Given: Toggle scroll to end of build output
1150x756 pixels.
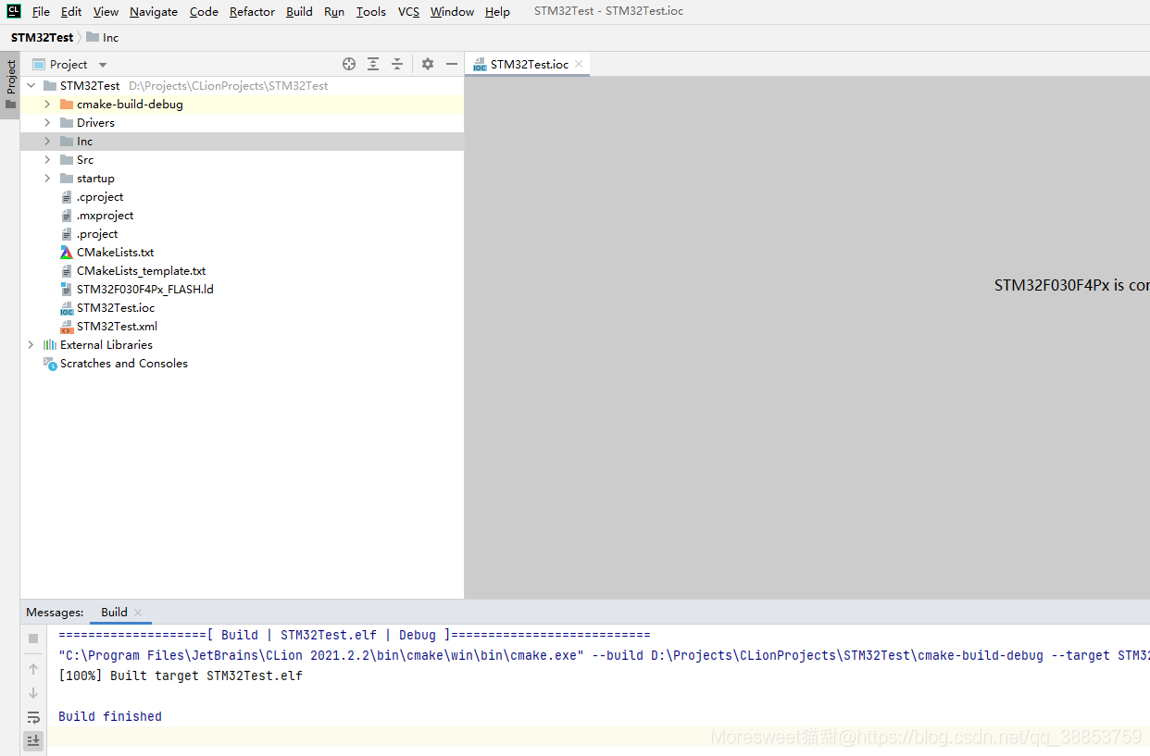Looking at the screenshot, I should point(33,741).
